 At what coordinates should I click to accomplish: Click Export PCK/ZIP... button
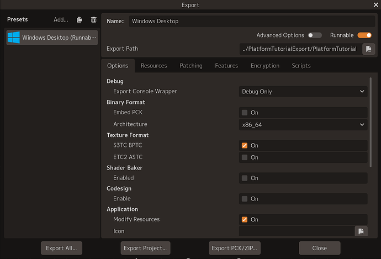pos(235,248)
